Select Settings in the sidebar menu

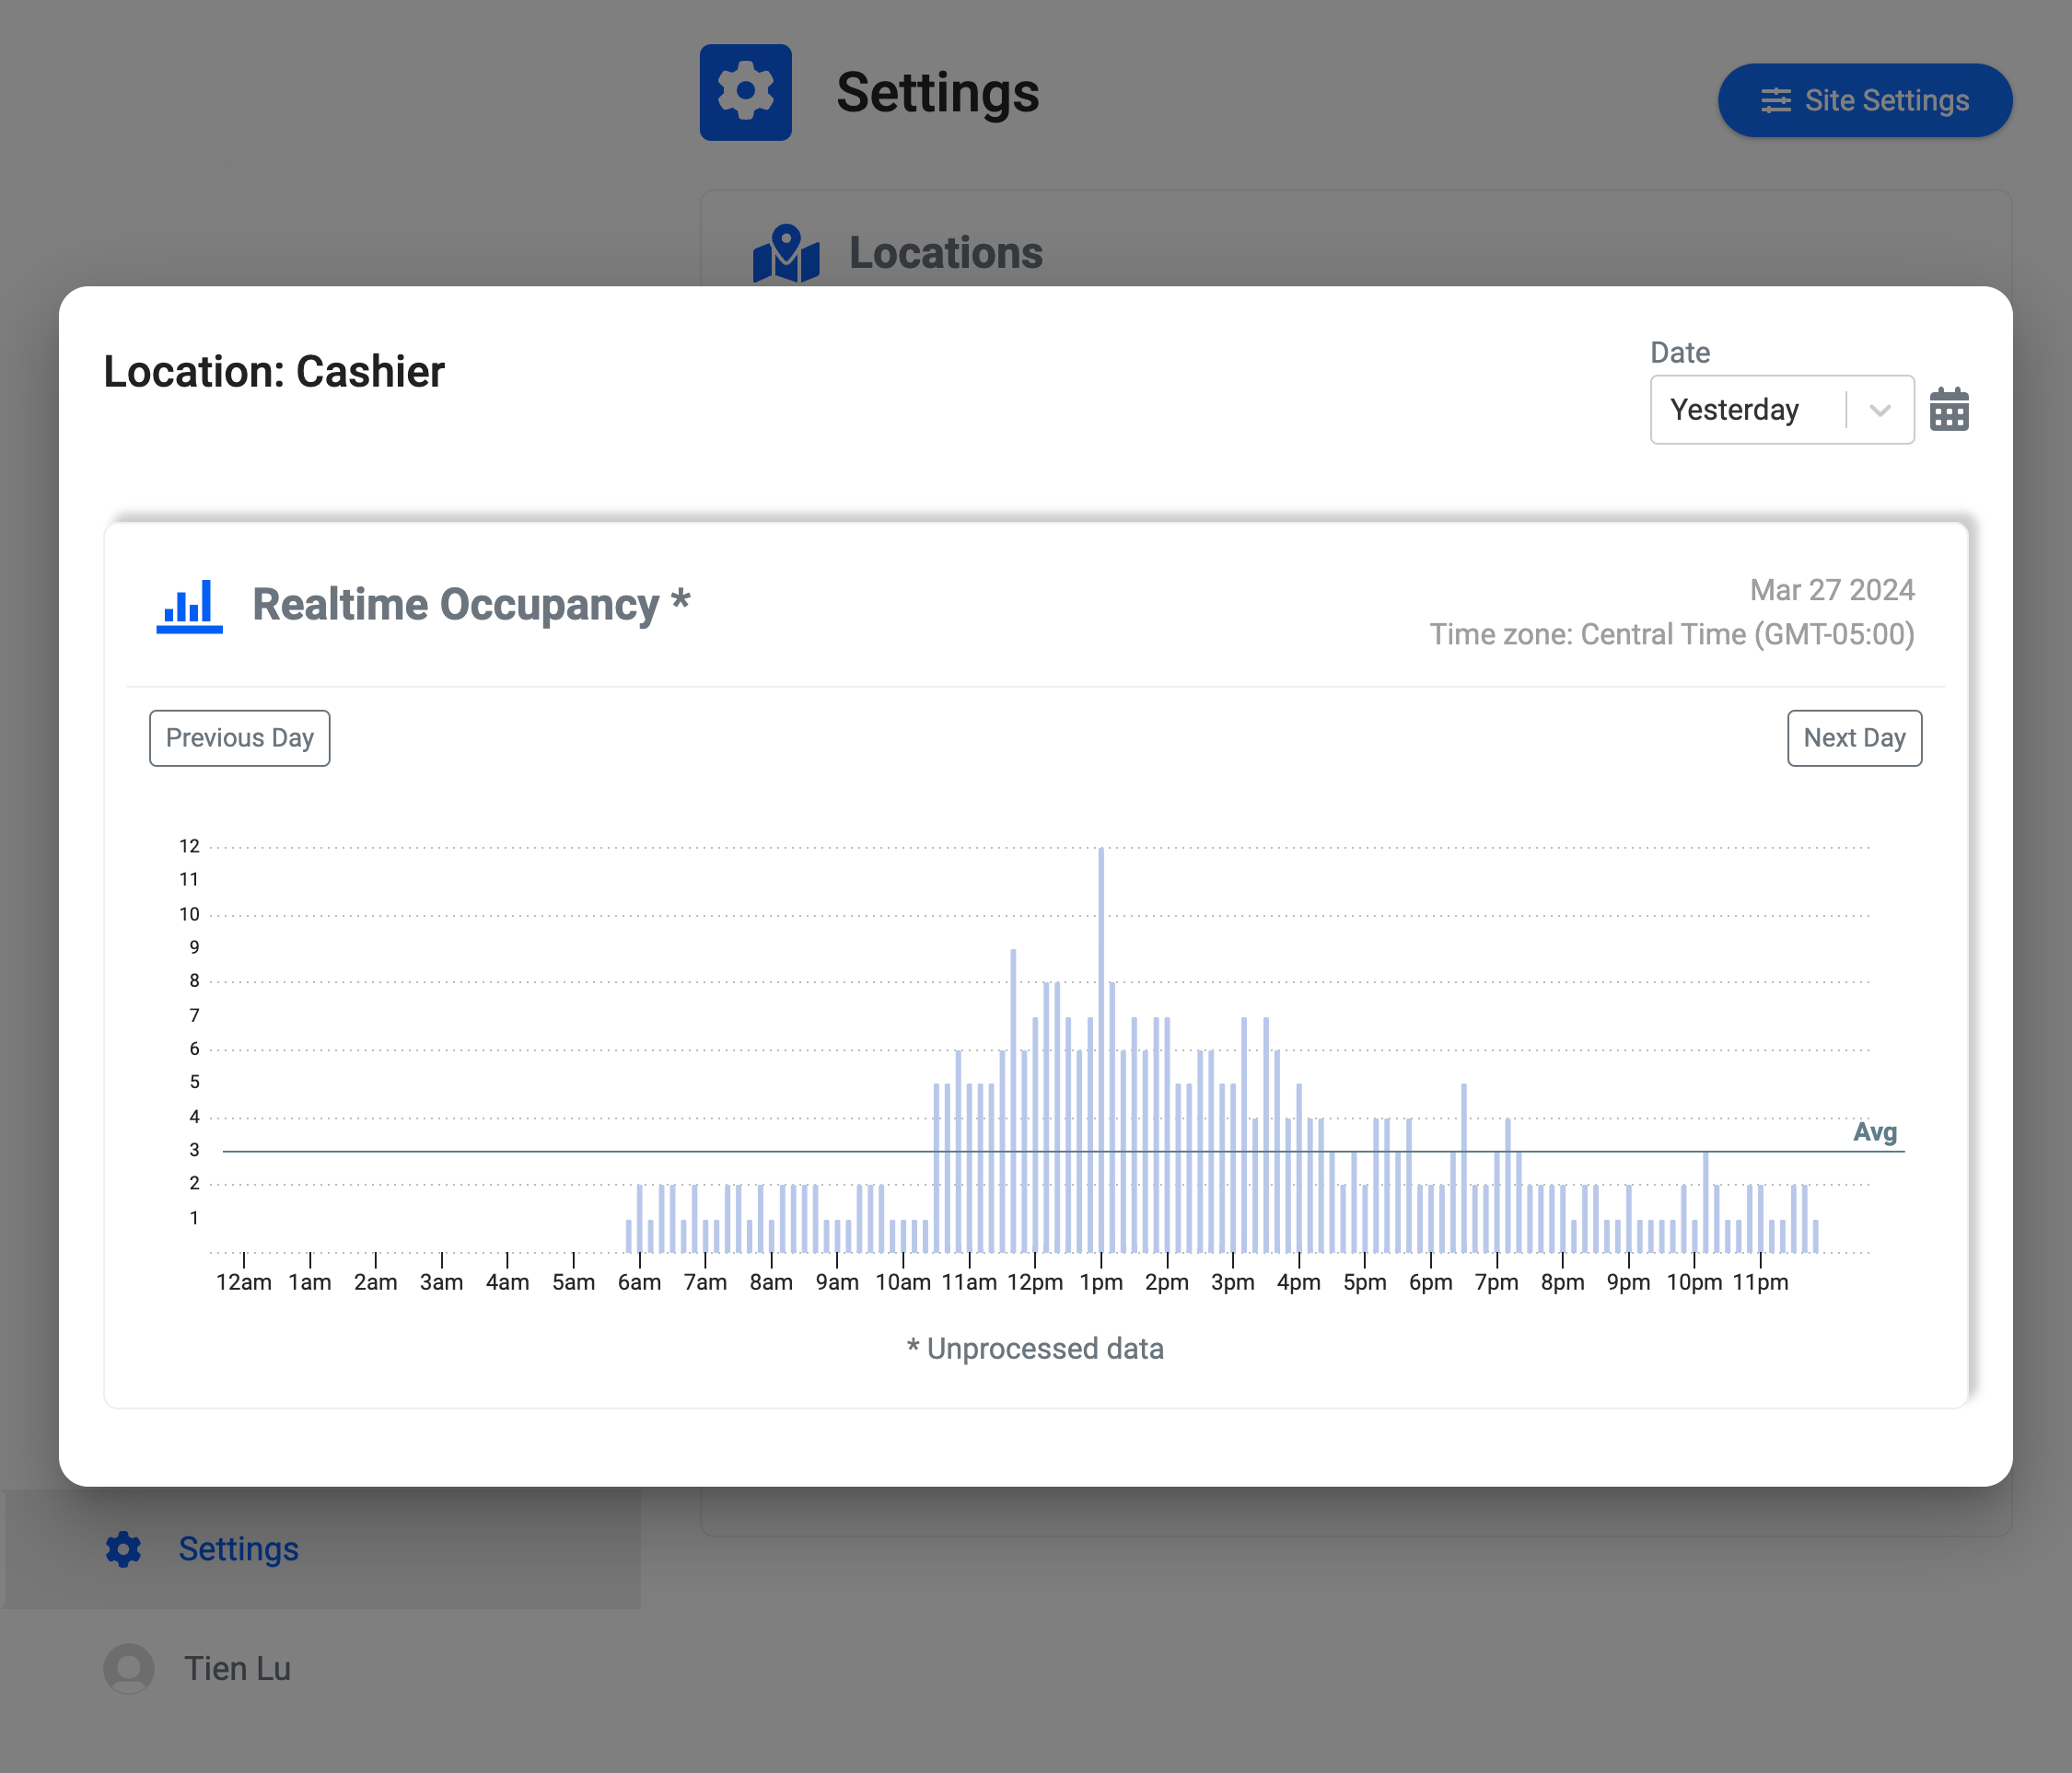click(x=238, y=1548)
